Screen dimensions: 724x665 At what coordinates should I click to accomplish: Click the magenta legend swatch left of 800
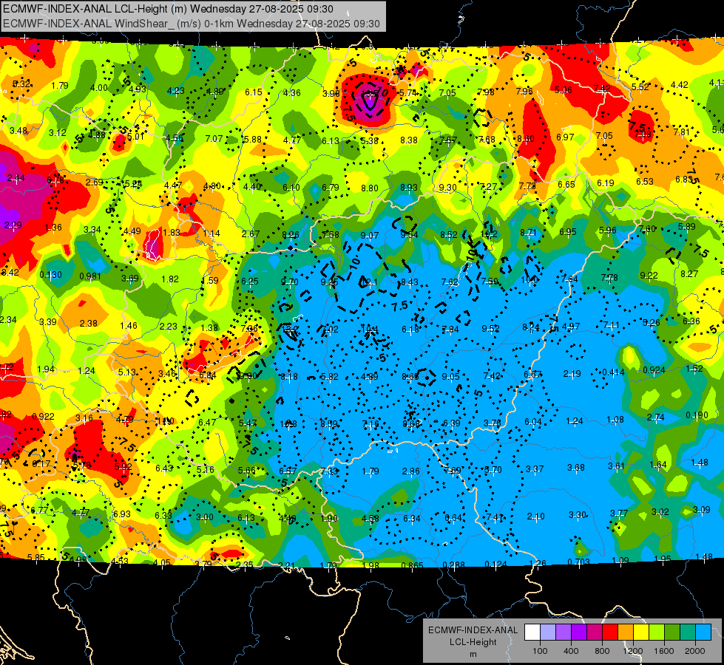tap(595, 632)
